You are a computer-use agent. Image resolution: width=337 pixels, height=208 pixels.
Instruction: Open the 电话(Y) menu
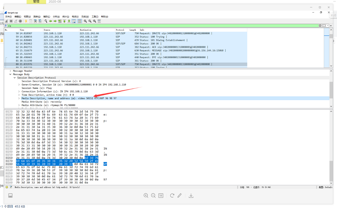(x=75, y=17)
